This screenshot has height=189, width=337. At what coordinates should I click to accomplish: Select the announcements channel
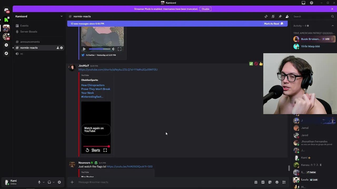click(39, 42)
